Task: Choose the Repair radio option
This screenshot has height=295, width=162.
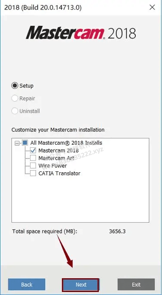Action: point(15,98)
